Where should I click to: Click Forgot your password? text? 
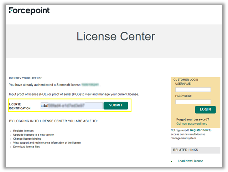click(x=193, y=119)
